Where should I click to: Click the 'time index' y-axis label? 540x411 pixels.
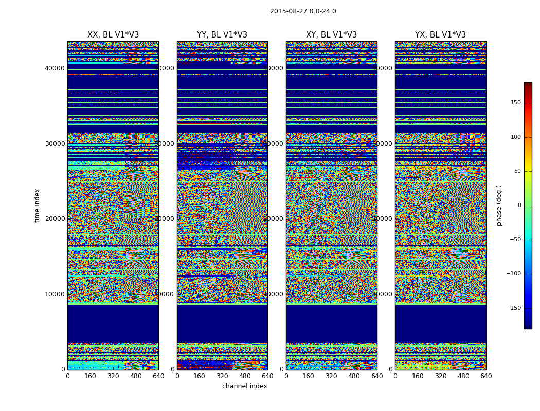point(37,206)
